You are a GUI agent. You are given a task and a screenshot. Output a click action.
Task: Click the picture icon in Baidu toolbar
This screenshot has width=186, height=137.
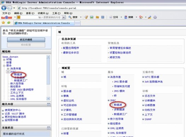pos(92,17)
